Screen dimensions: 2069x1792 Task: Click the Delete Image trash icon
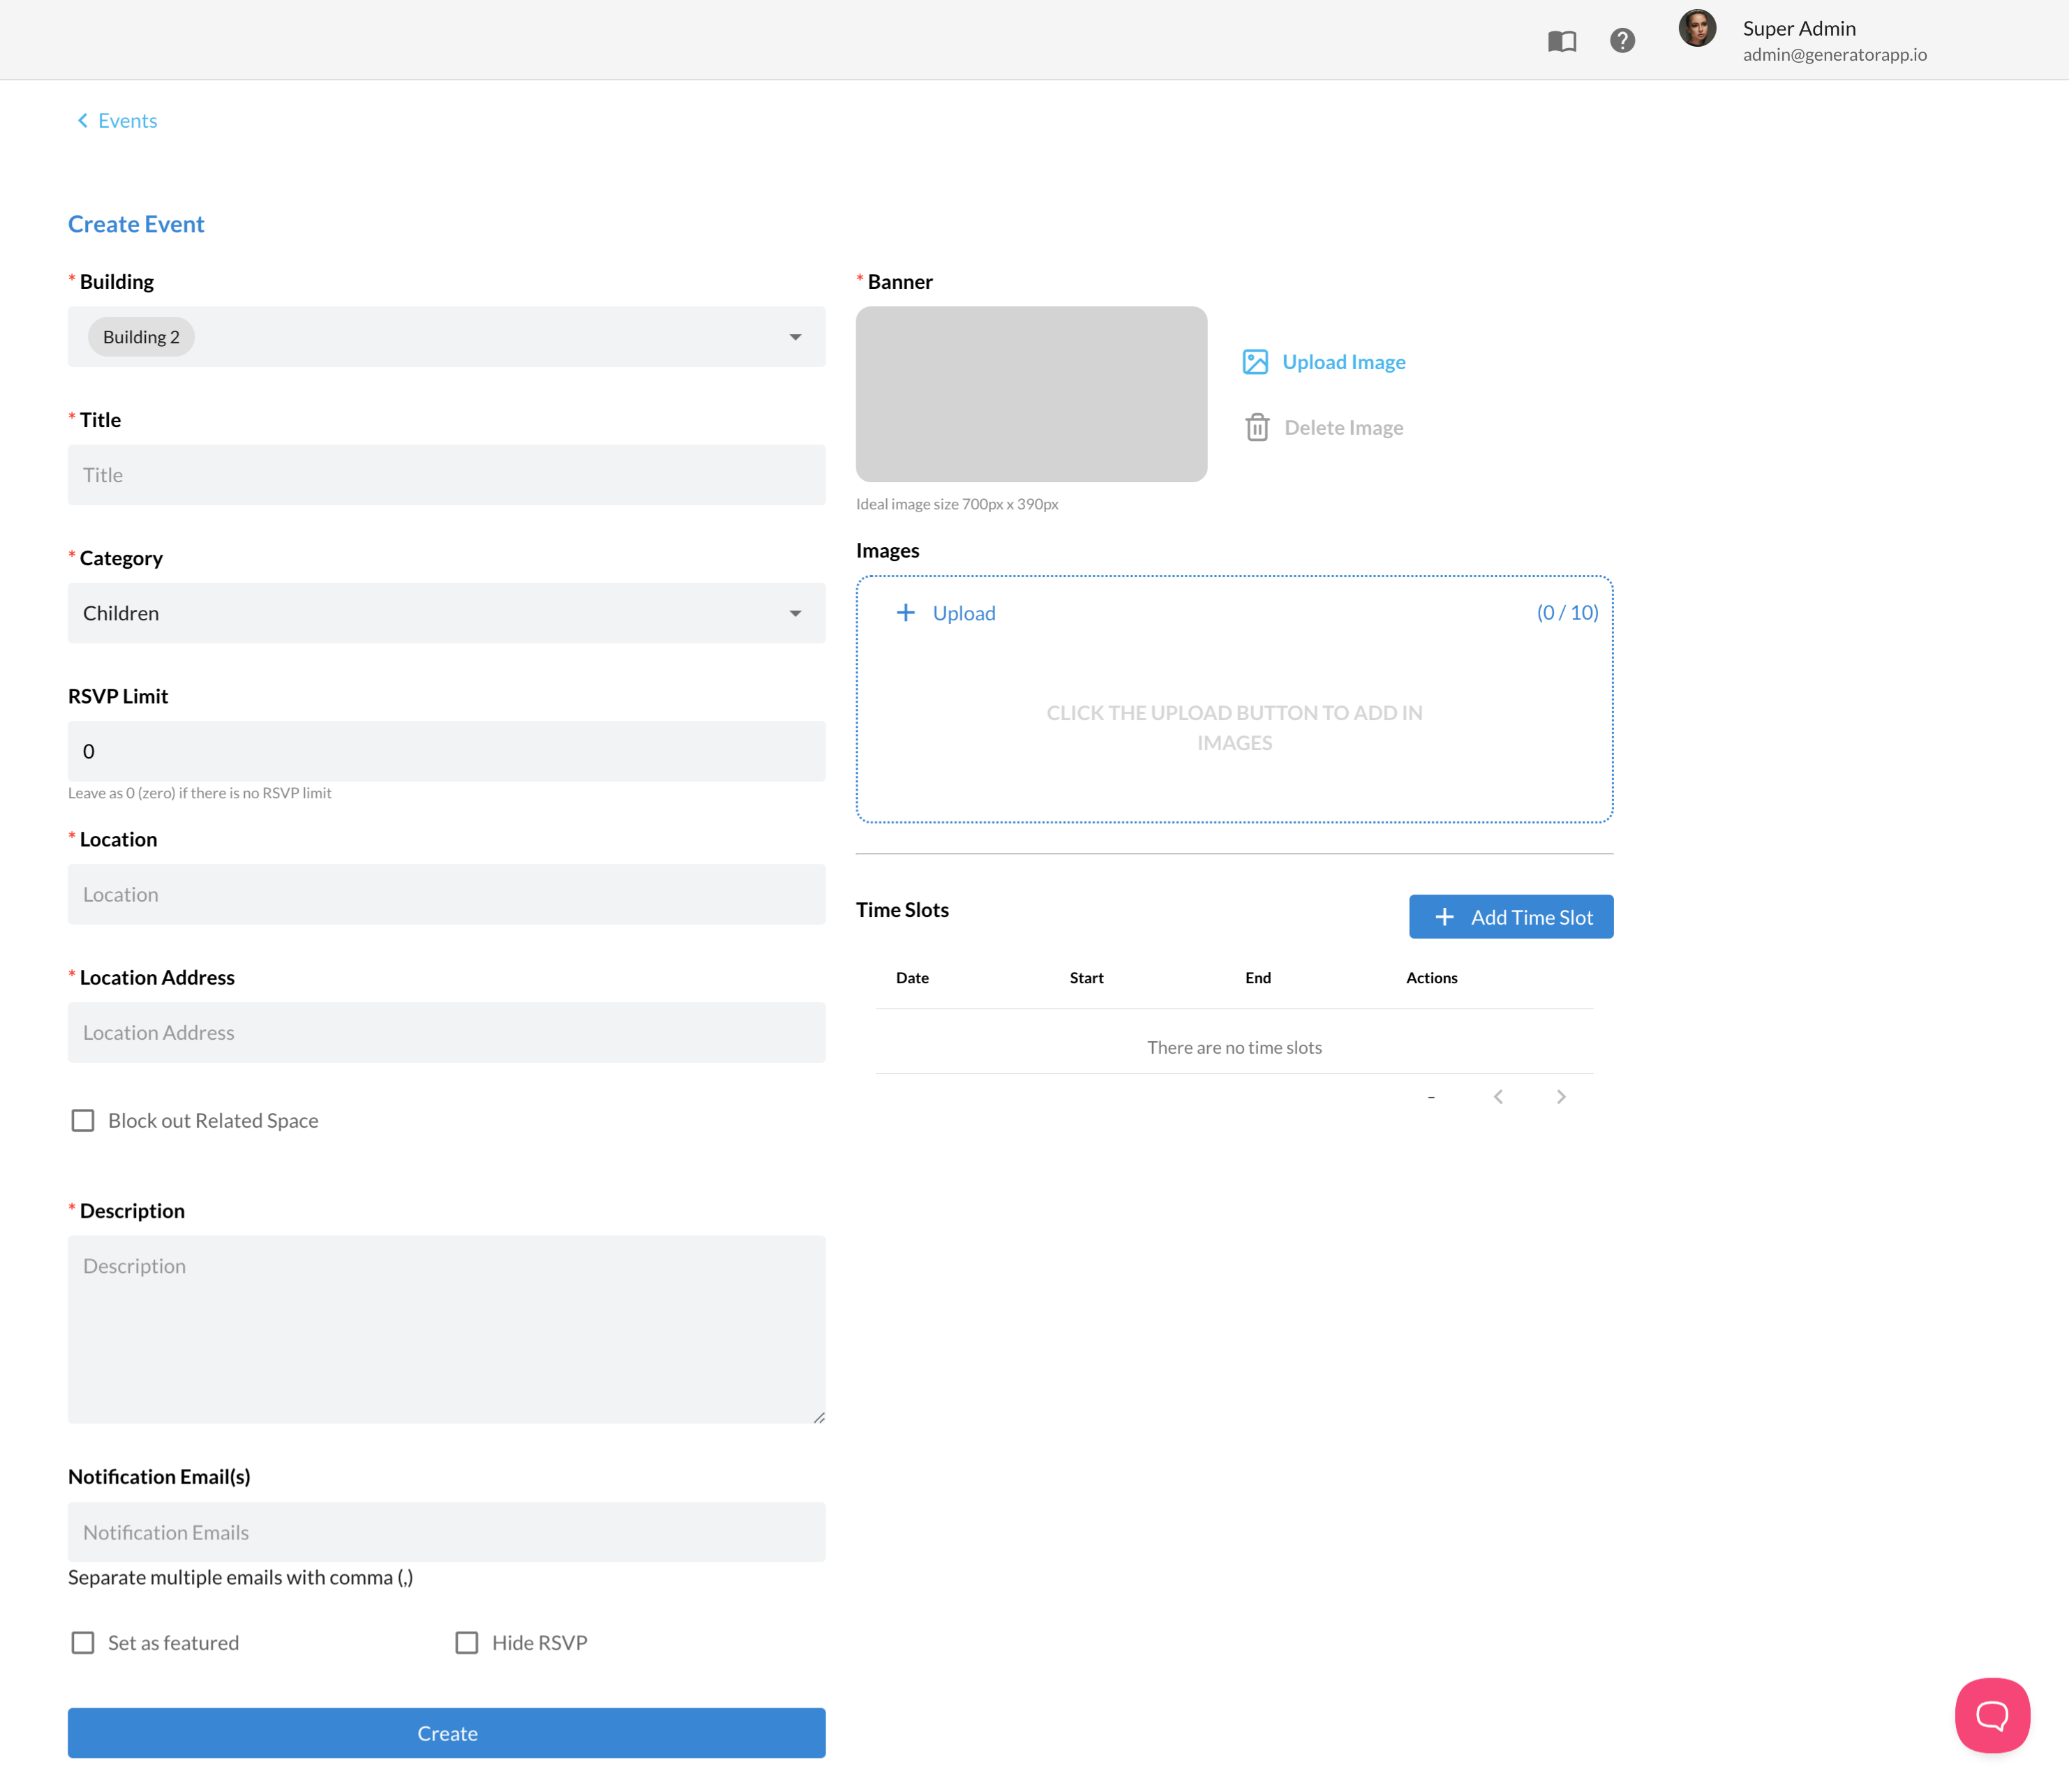point(1257,428)
